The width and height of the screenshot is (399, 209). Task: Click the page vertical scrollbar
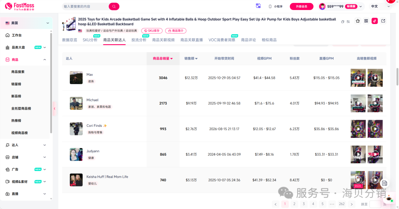397,76
